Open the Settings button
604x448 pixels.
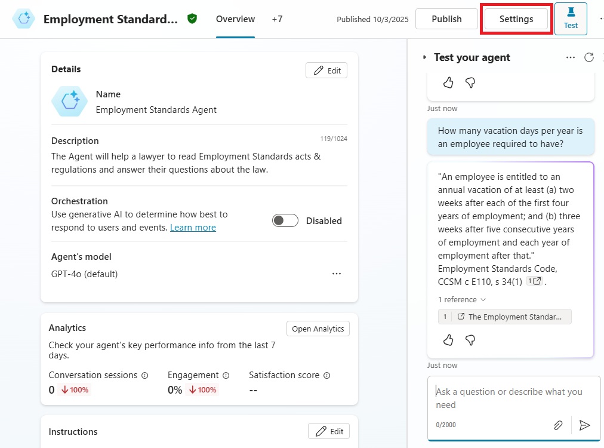(516, 19)
